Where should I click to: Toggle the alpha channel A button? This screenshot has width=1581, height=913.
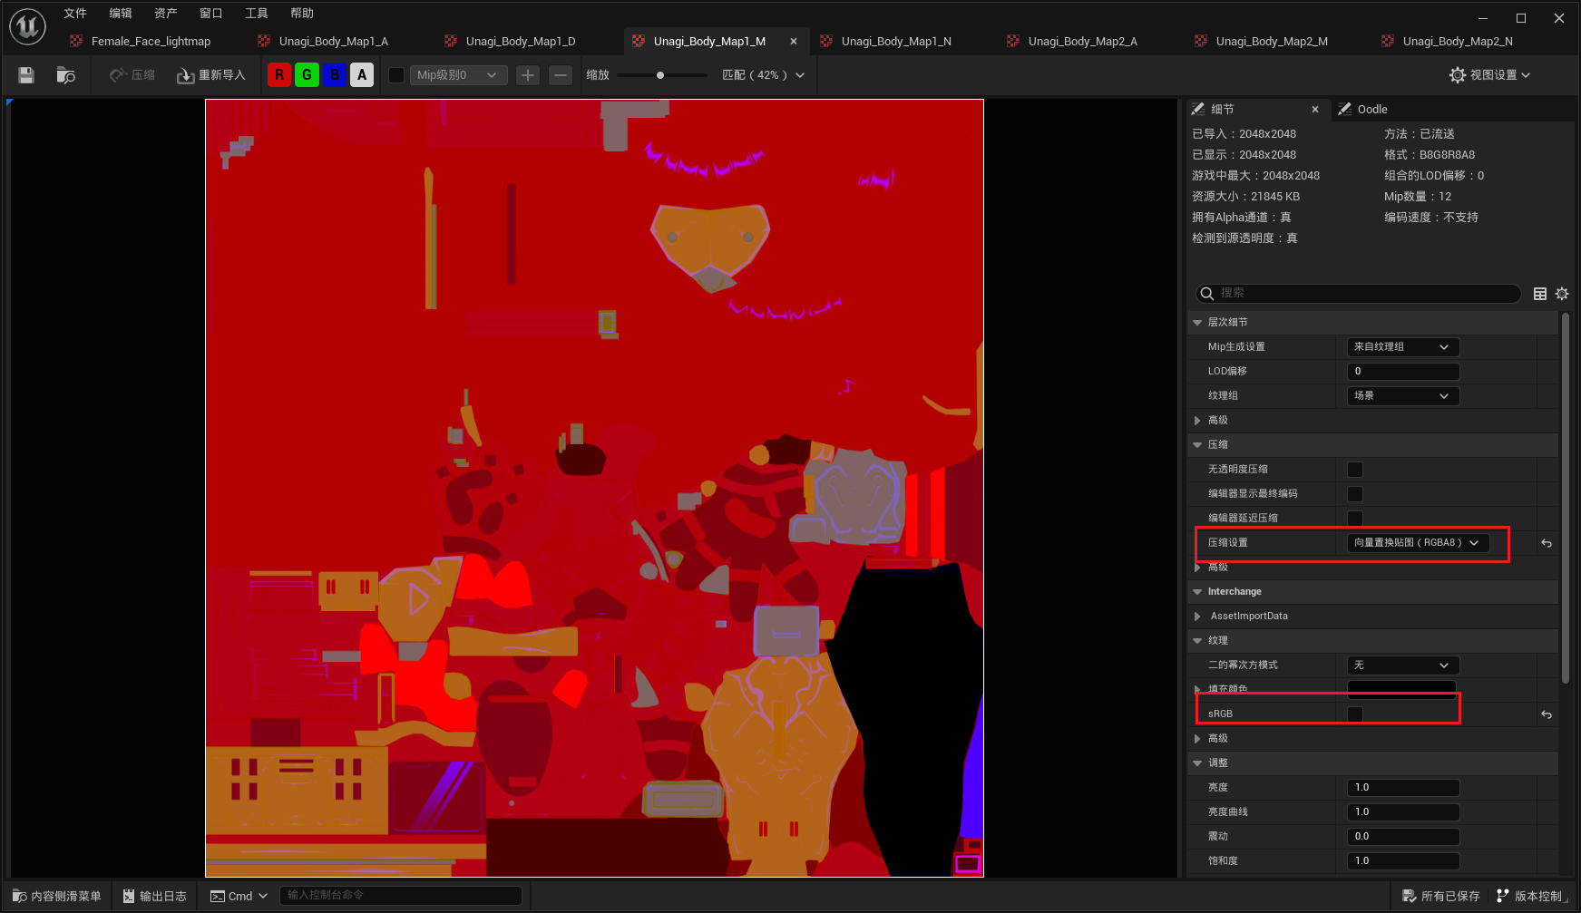[x=362, y=75]
